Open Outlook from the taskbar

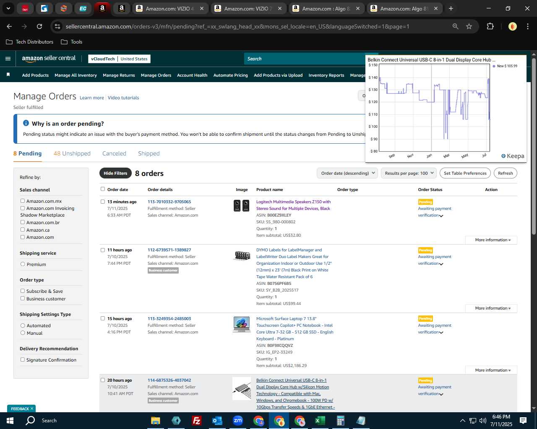click(217, 421)
